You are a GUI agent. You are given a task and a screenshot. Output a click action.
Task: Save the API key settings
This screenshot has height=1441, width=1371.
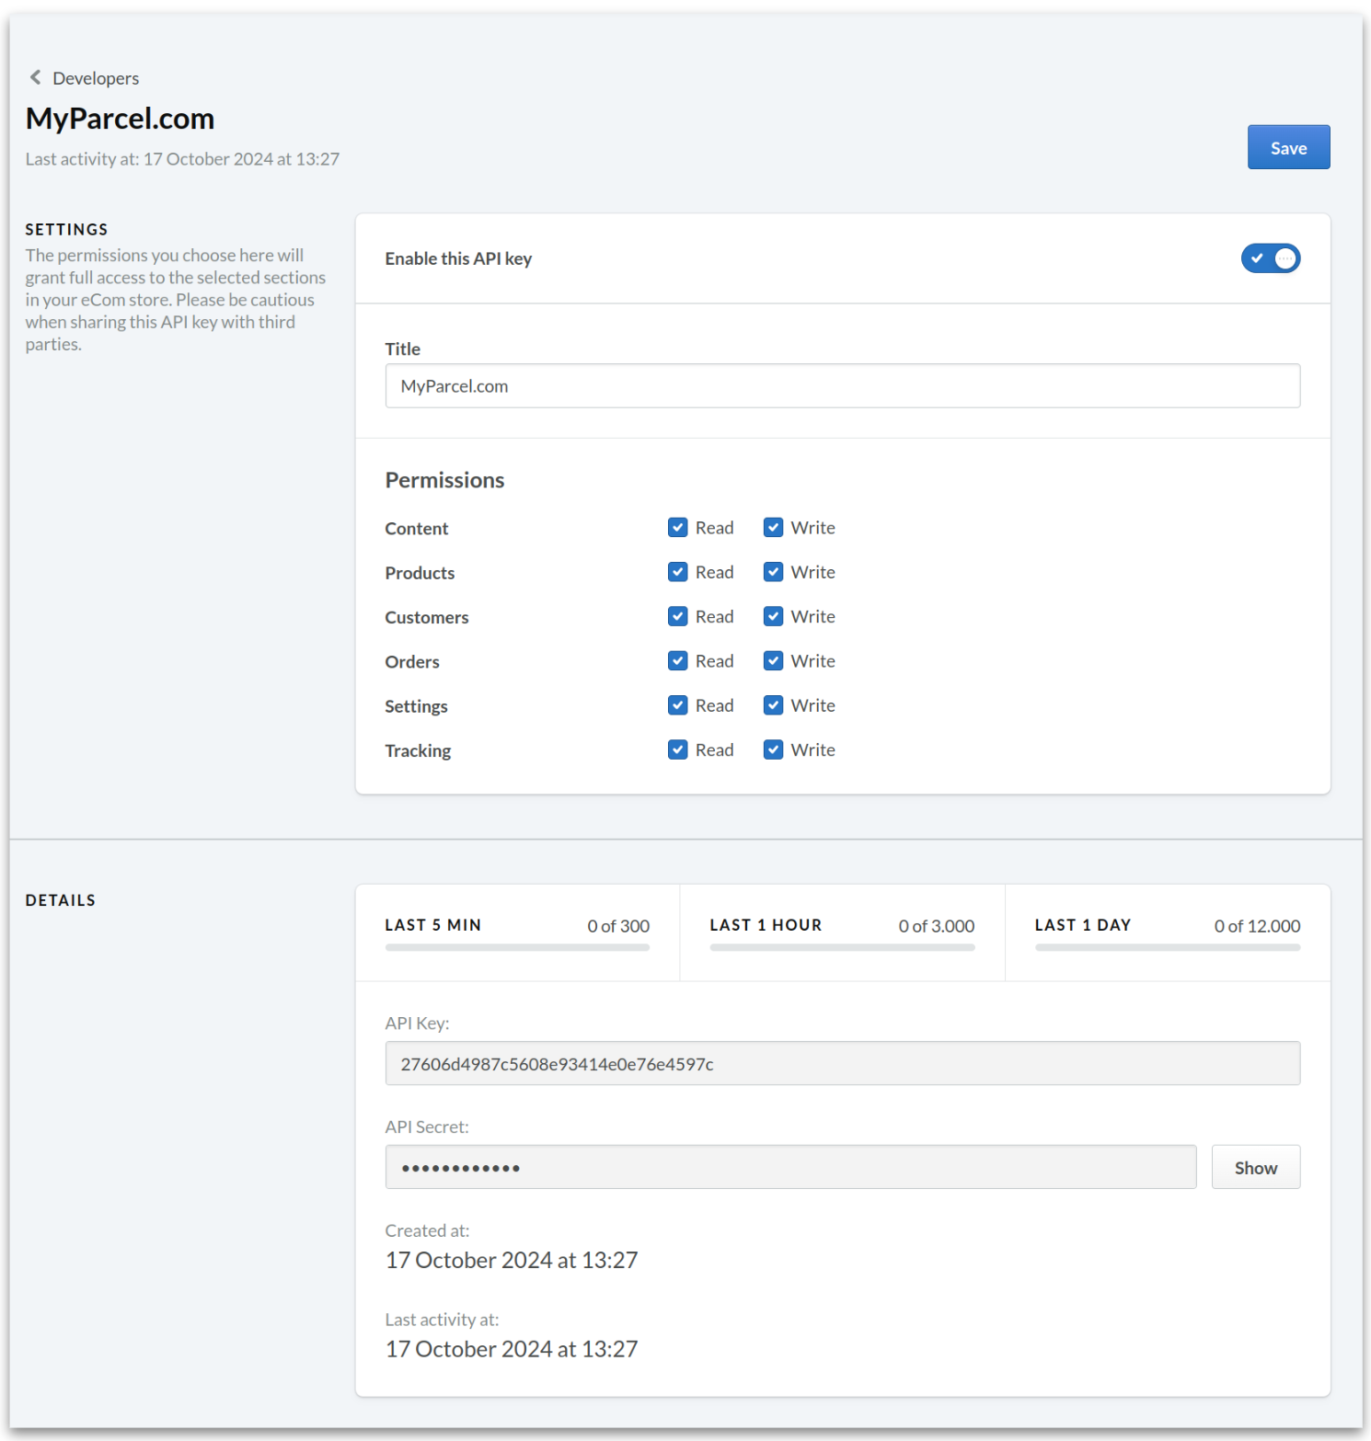pyautogui.click(x=1287, y=147)
